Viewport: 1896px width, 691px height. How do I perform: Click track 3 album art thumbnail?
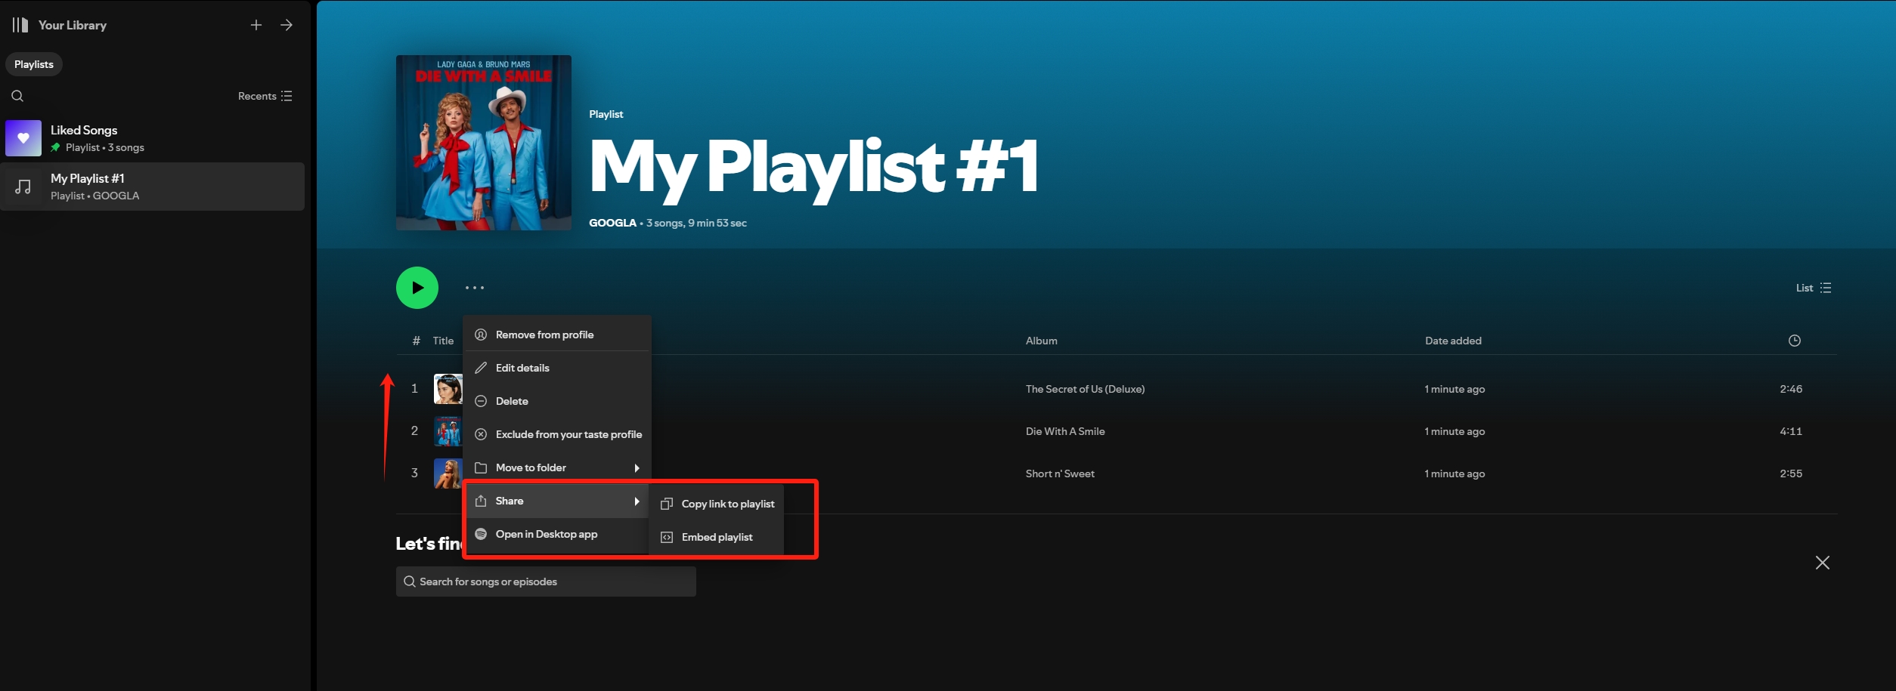tap(448, 474)
